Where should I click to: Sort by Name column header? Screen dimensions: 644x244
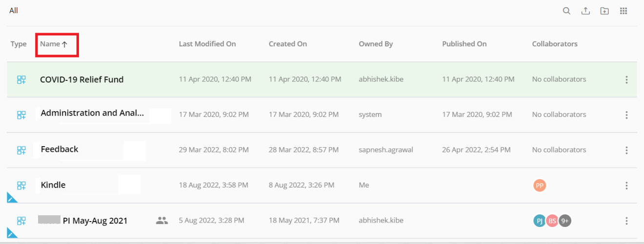pyautogui.click(x=54, y=44)
